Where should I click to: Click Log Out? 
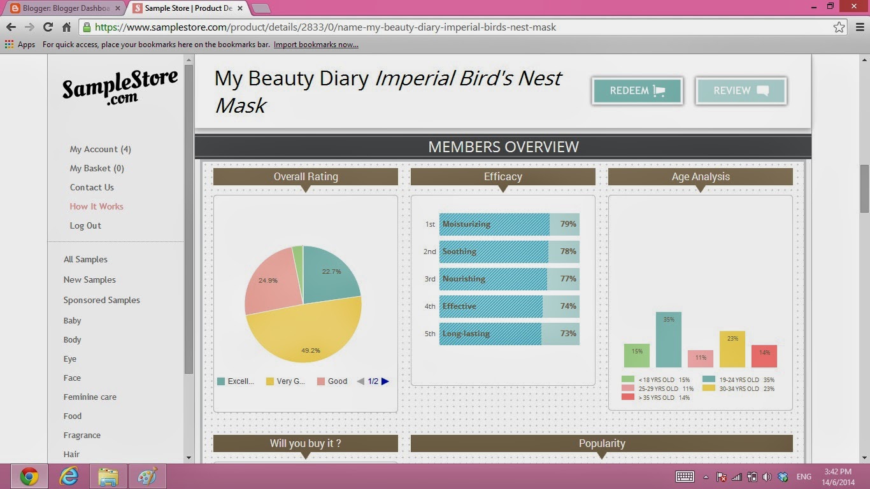85,225
